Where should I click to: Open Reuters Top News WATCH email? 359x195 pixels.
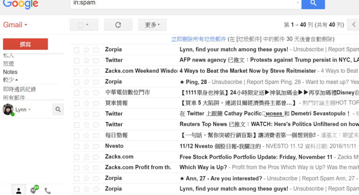pyautogui.click(x=269, y=125)
